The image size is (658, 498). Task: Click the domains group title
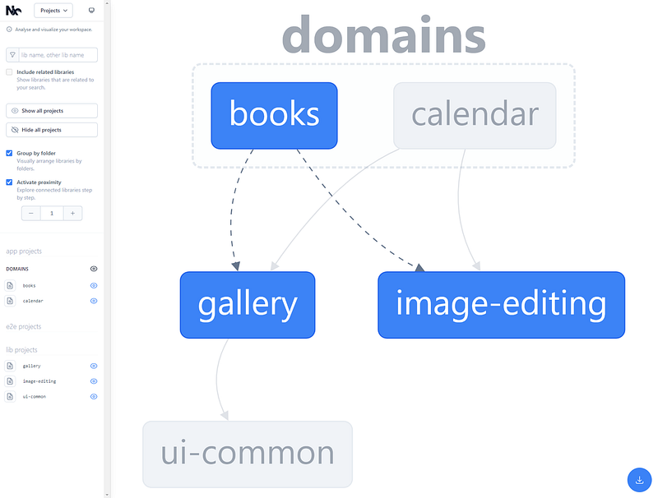[x=383, y=35]
